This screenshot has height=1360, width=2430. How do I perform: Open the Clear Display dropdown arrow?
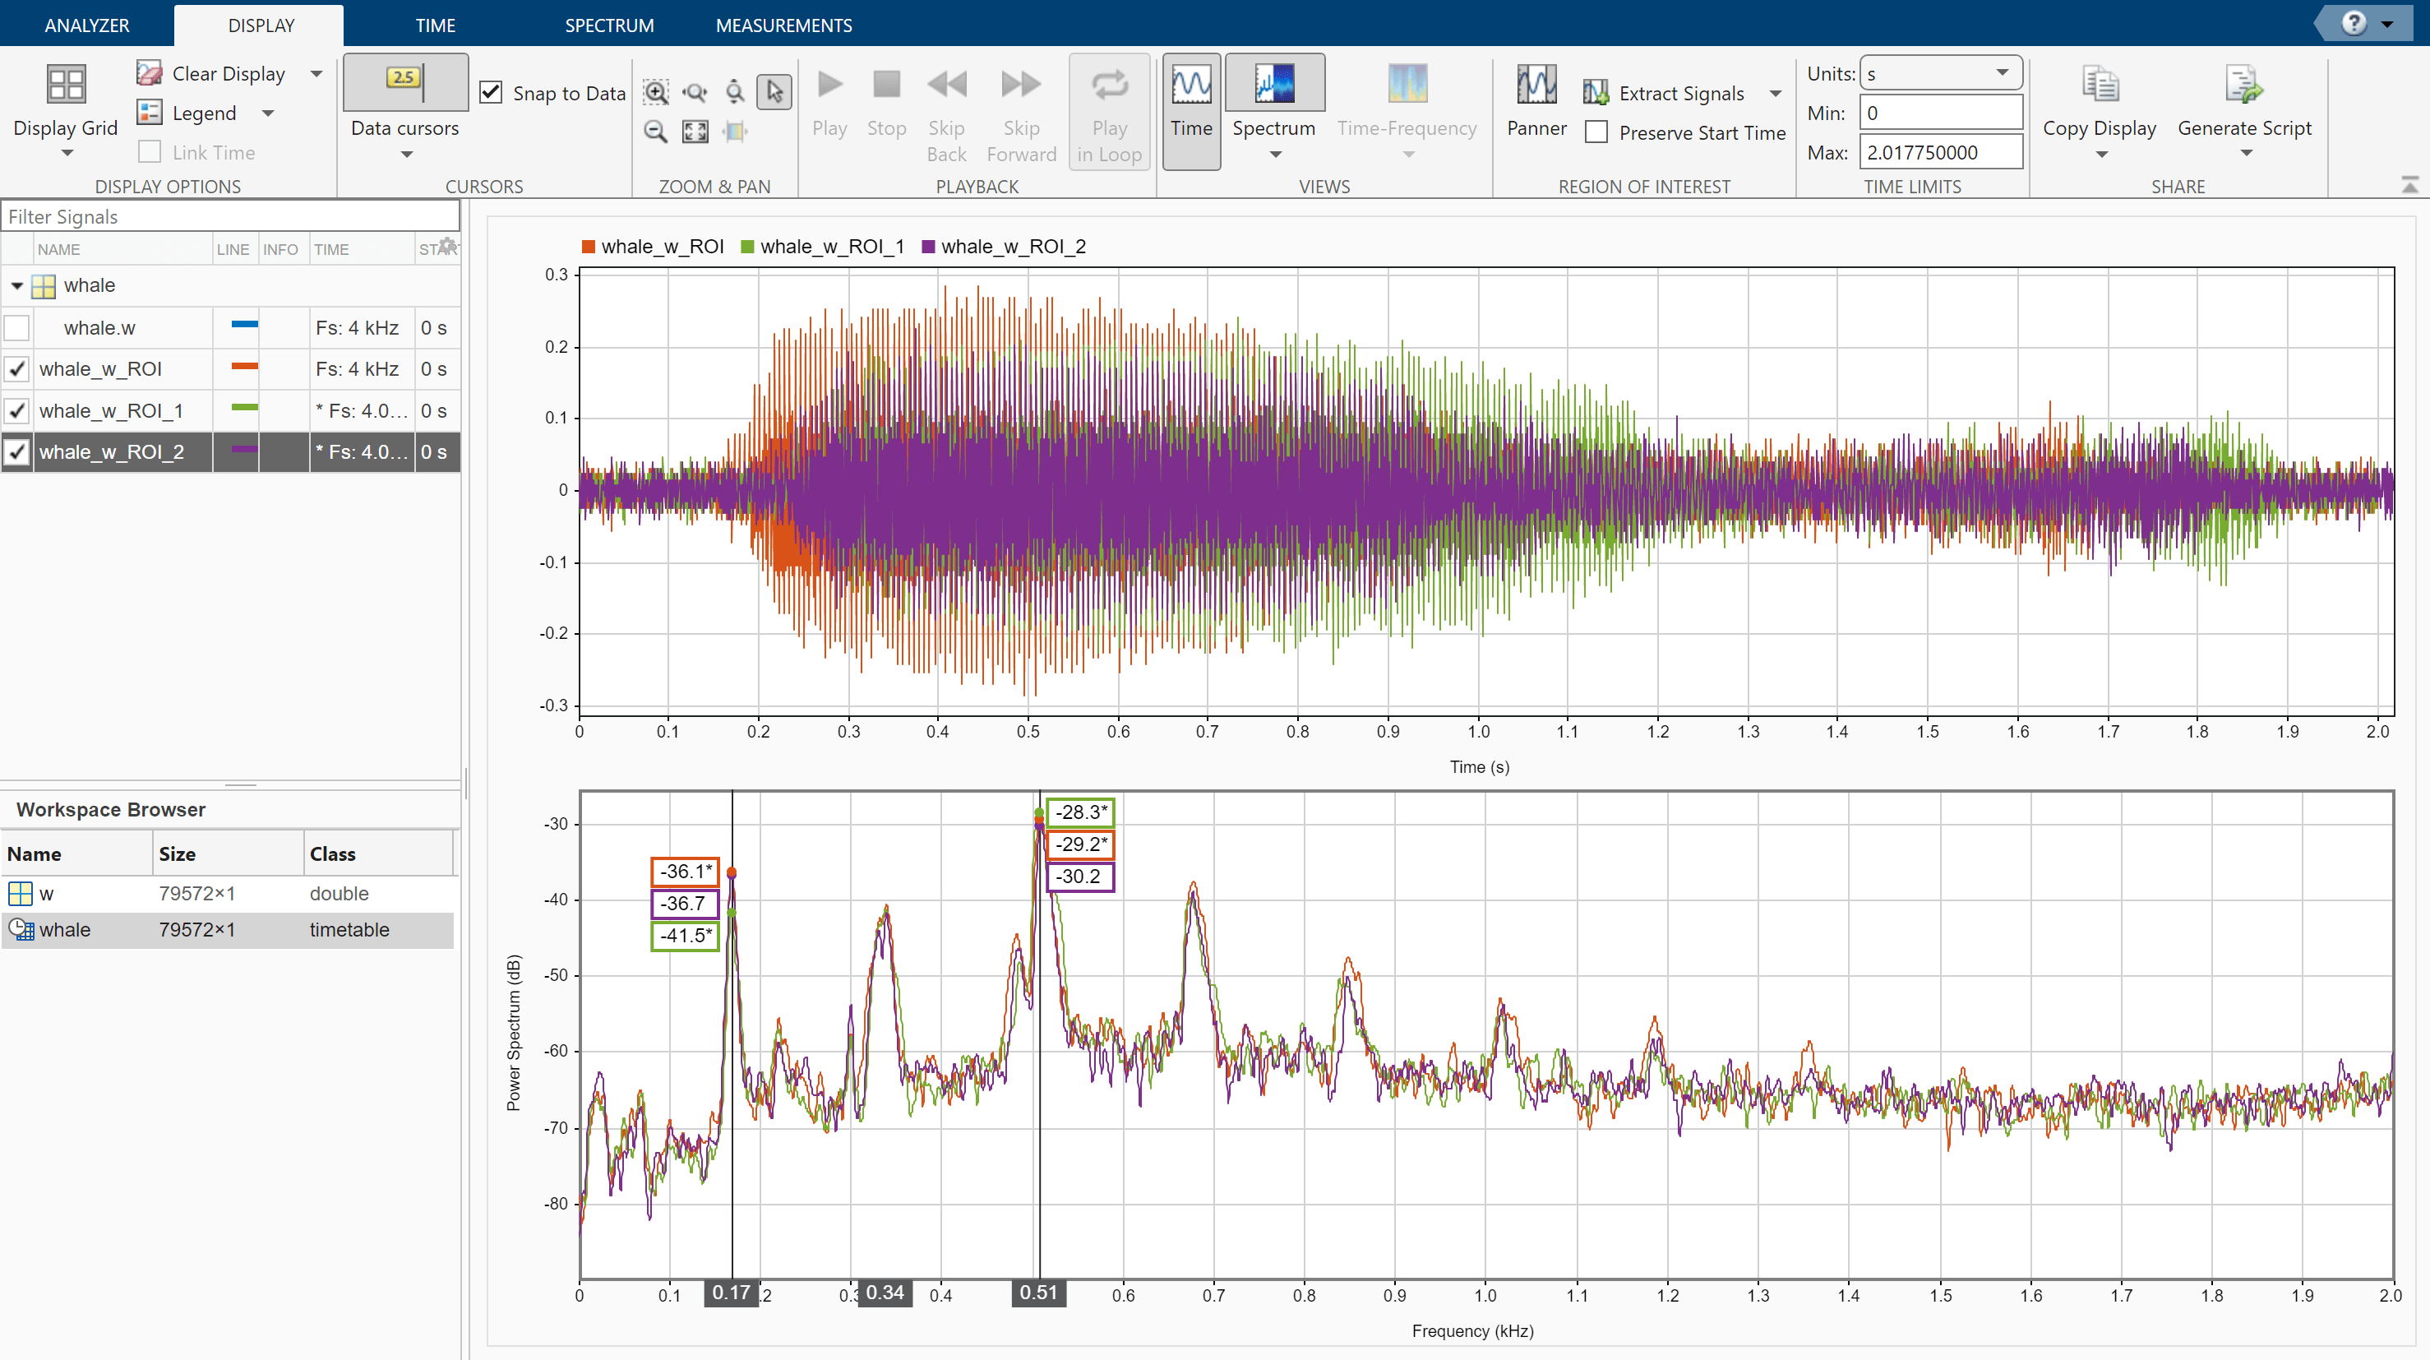tap(317, 72)
